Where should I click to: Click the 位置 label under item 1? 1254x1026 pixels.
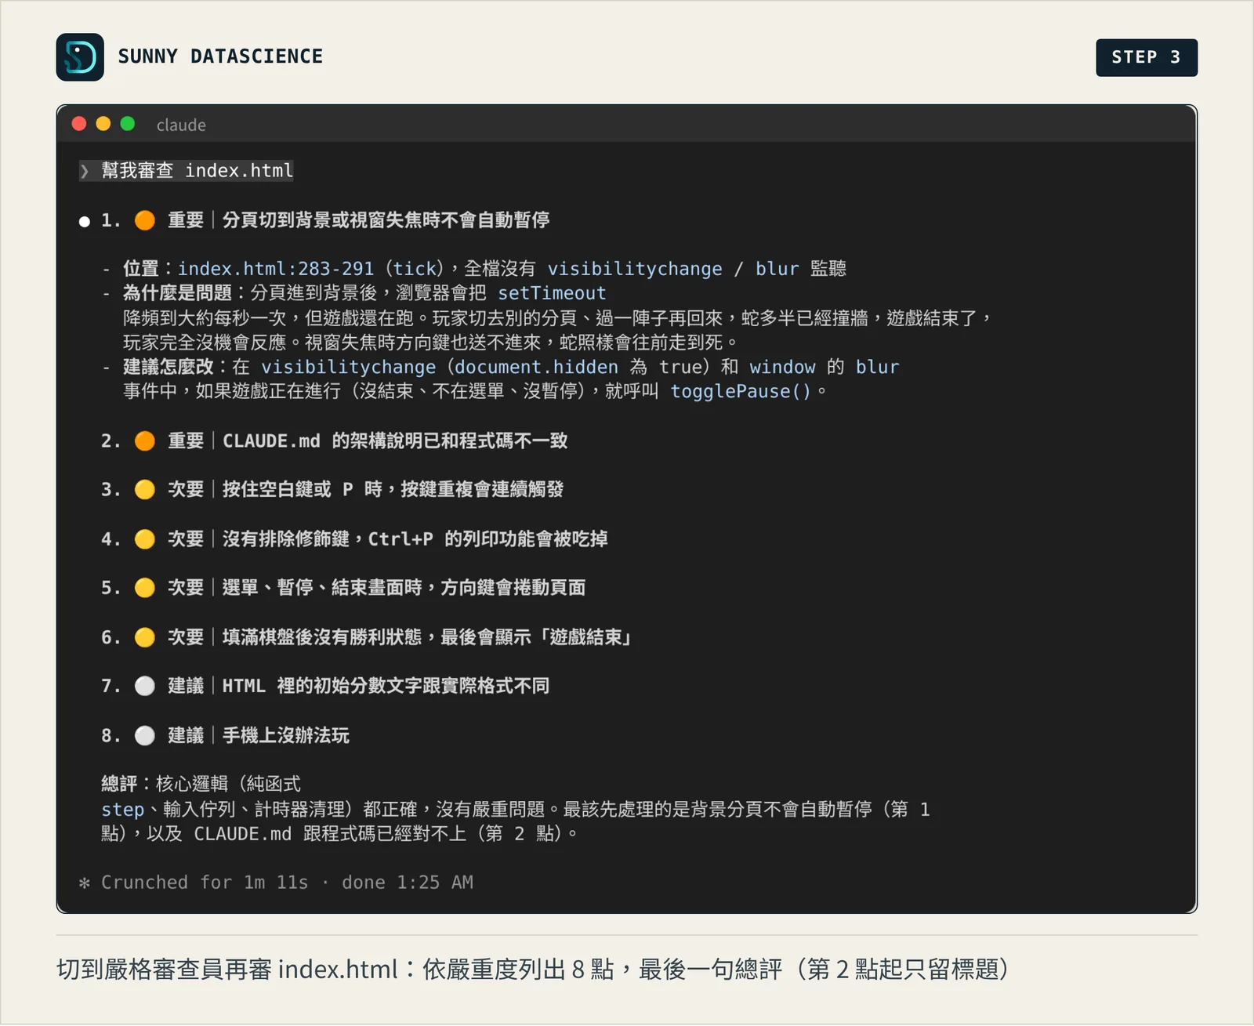pyautogui.click(x=141, y=269)
